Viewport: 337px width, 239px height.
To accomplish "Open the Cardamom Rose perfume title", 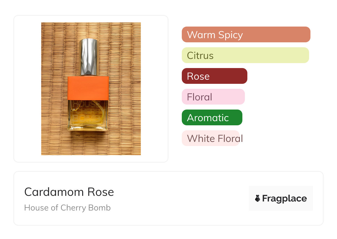I will 69,192.
